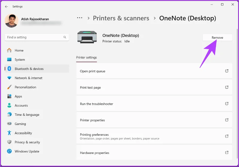Go back using the back arrow
Screen dimensions: 239x167
pyautogui.click(x=6, y=7)
